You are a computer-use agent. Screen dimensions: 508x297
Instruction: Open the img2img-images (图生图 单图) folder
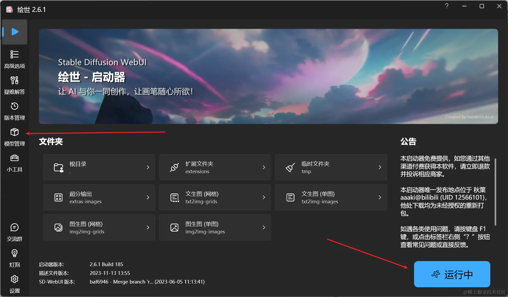pos(215,228)
